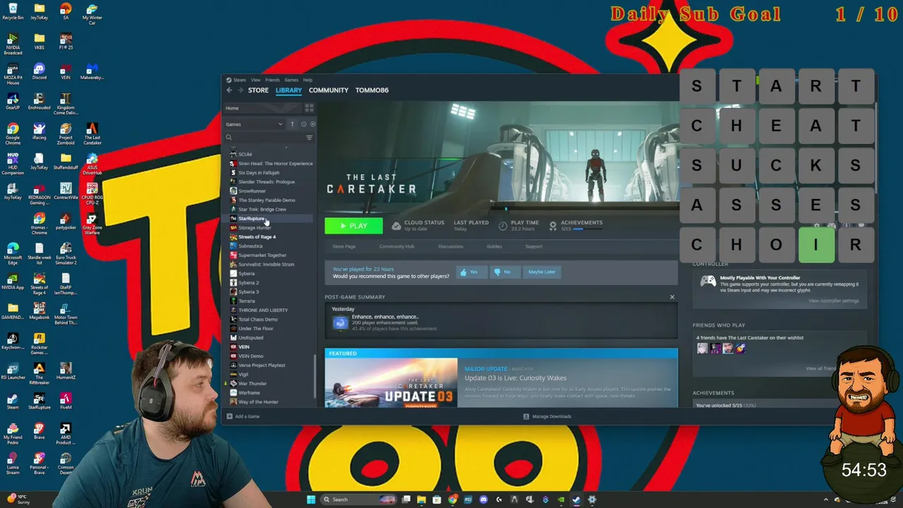Select Recycle Bin on desktop
The image size is (903, 508).
pos(13,11)
